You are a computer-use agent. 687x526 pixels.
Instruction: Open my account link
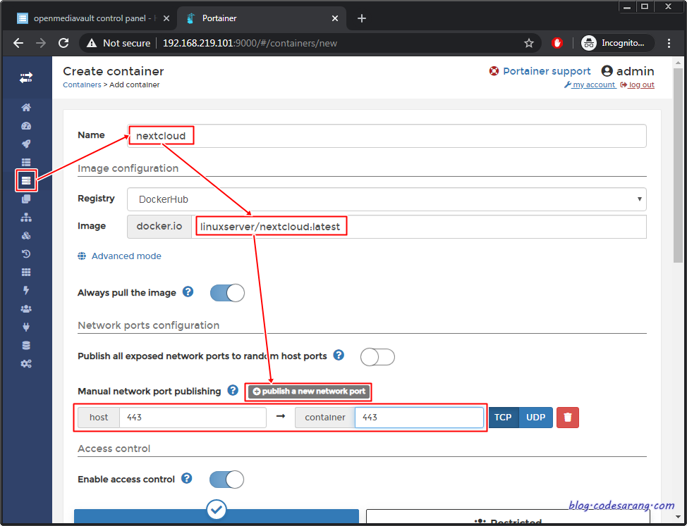590,84
